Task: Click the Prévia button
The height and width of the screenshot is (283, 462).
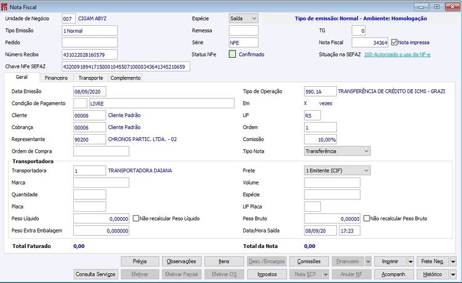Action: 140,261
